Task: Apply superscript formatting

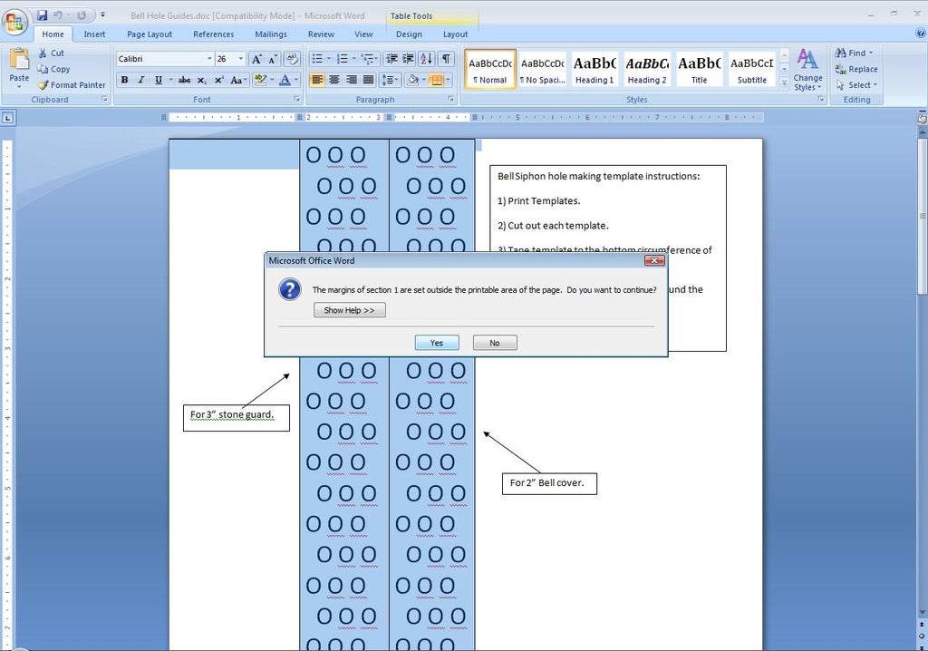Action: pyautogui.click(x=219, y=80)
